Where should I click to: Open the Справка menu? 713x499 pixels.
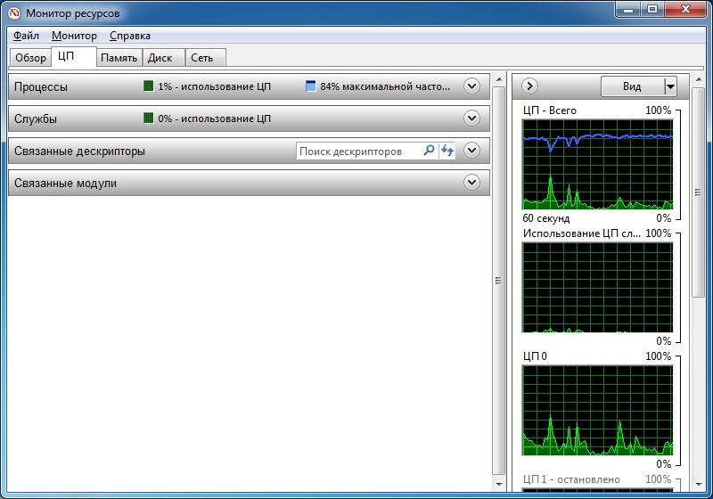click(129, 36)
